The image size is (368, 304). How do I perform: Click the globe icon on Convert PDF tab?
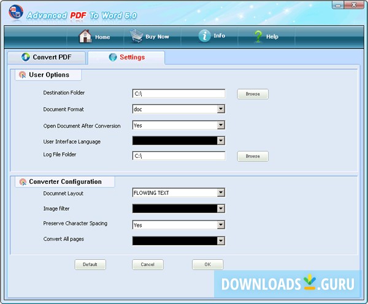[26, 57]
